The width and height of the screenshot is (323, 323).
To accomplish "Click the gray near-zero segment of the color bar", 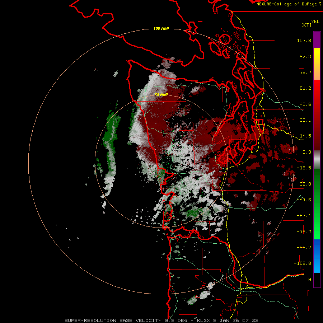I will [317, 160].
